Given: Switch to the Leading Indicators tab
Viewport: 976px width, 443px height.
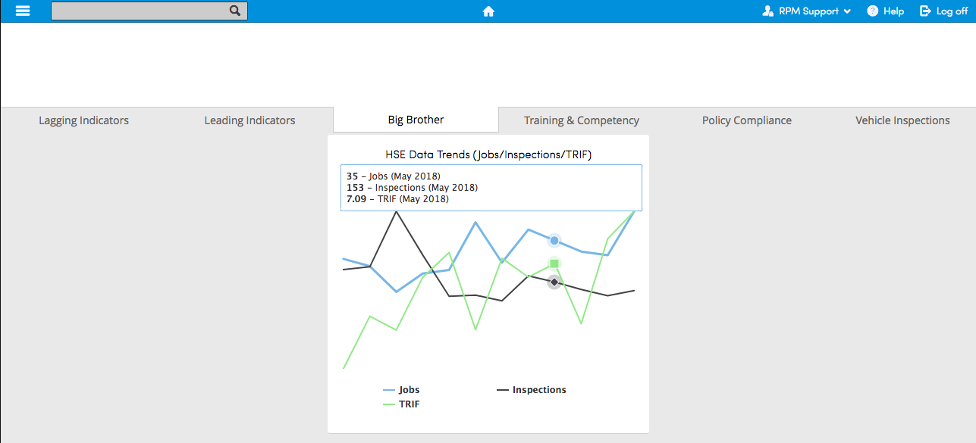Looking at the screenshot, I should (x=249, y=120).
